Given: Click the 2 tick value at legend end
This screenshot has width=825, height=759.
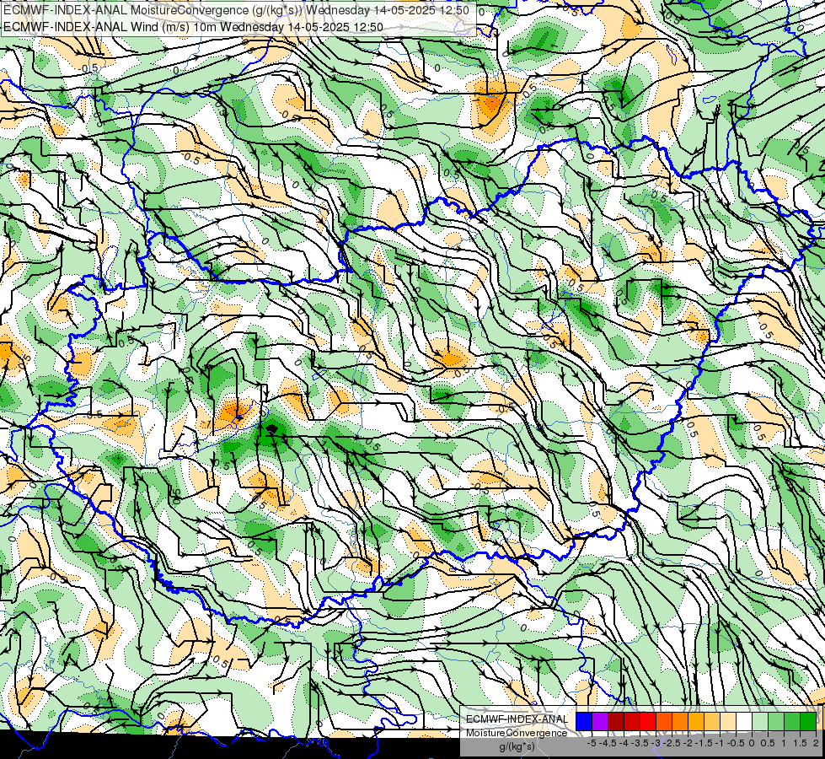Looking at the screenshot, I should pyautogui.click(x=816, y=743).
